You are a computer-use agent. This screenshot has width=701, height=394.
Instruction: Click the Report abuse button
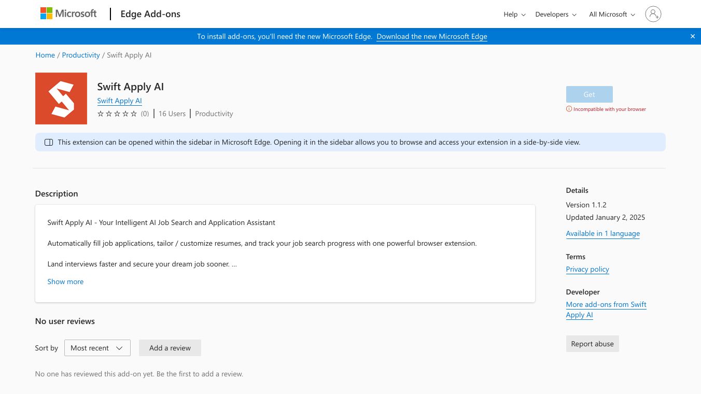coord(592,344)
